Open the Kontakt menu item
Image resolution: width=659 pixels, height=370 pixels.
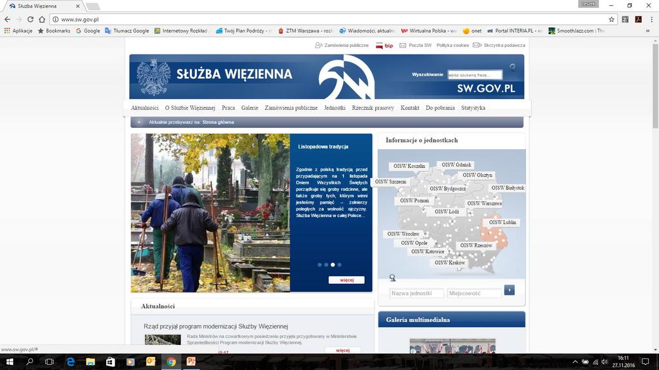[x=410, y=108]
